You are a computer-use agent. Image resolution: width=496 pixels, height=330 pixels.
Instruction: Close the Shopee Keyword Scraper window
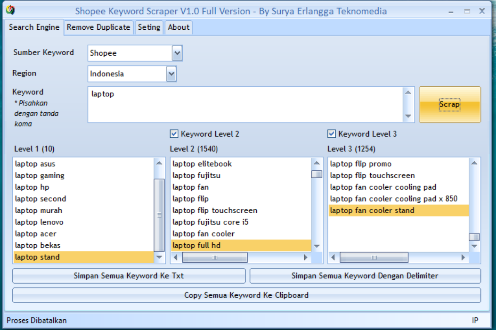point(482,11)
